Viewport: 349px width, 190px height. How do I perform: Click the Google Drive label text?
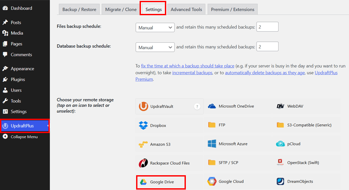(x=162, y=182)
